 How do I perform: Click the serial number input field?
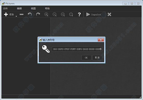(77, 49)
